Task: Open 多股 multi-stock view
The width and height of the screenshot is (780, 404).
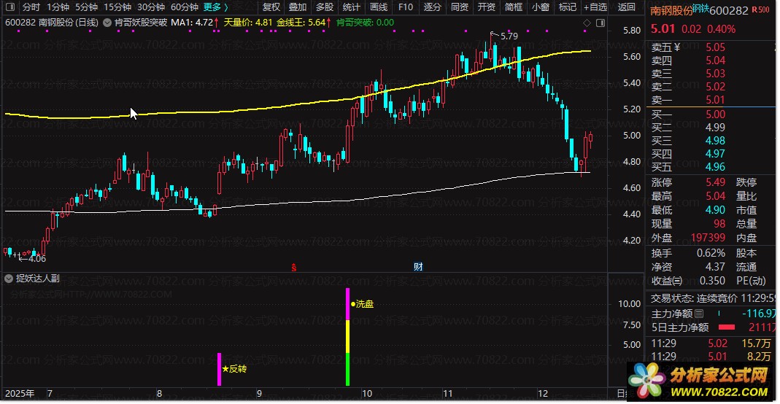Action: pos(325,7)
